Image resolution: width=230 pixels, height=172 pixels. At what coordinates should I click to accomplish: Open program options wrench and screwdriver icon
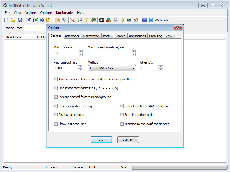tap(73, 20)
